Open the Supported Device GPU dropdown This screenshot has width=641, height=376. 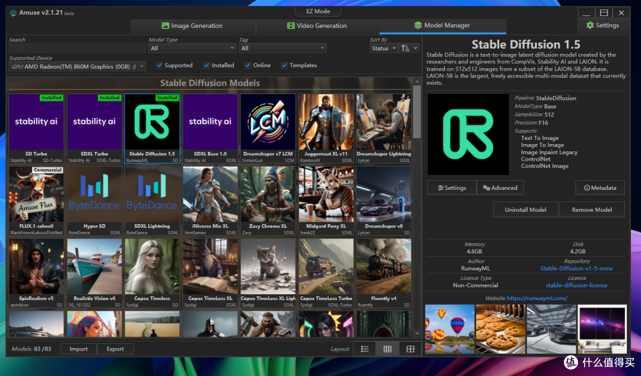(77, 66)
